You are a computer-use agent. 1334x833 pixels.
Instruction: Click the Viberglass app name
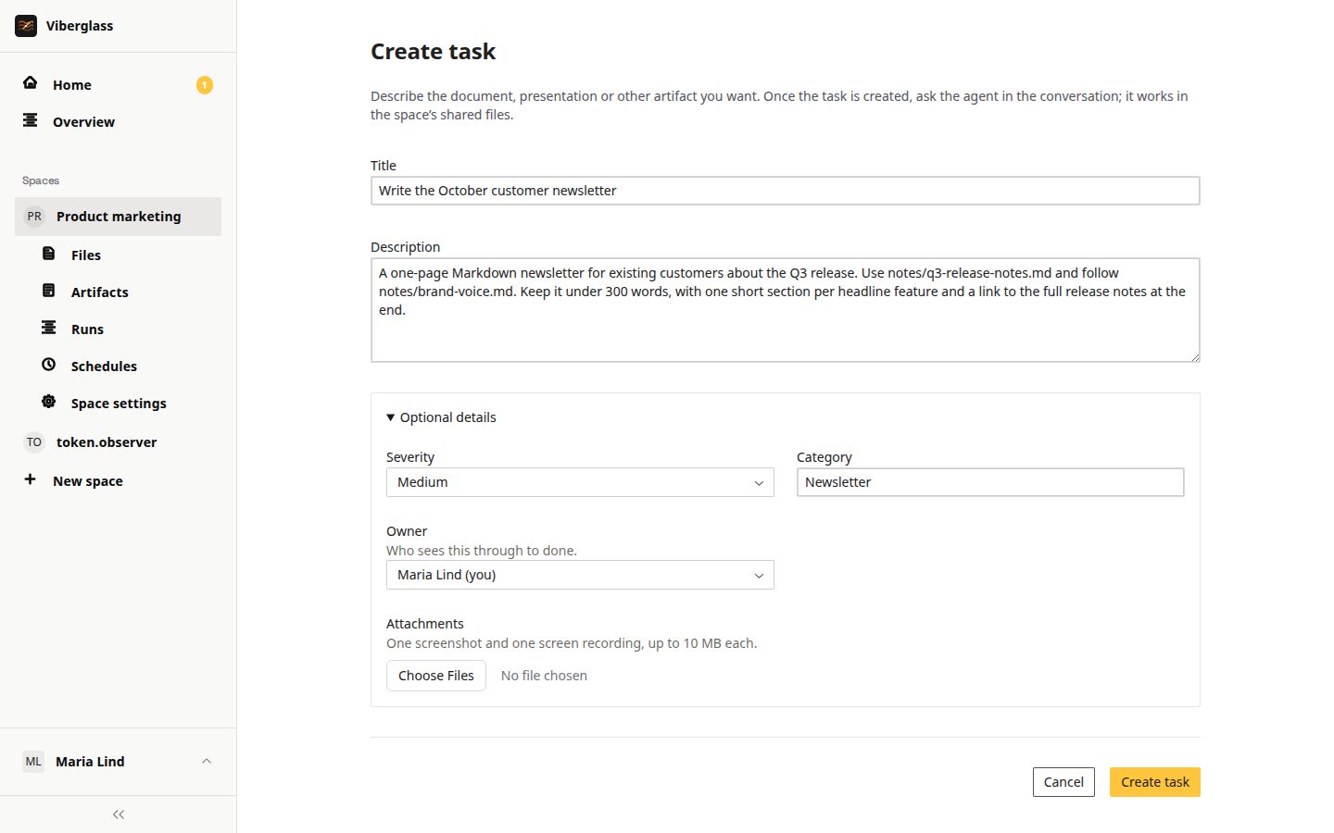80,26
